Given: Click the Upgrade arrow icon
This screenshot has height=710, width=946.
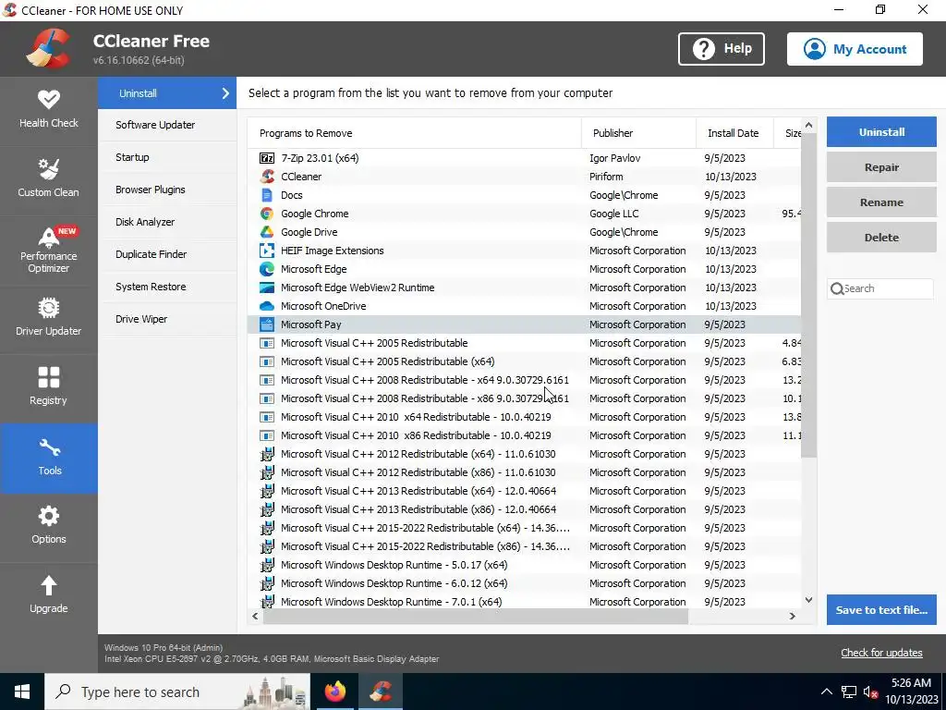Looking at the screenshot, I should click(x=49, y=585).
